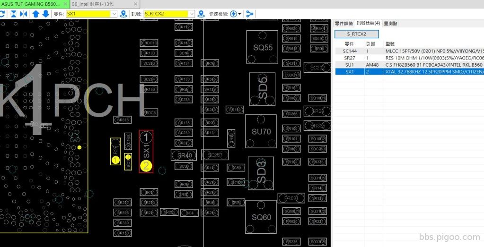This screenshot has width=484, height=247.
Task: Select the SR27 row in the signal table
Action: point(410,58)
